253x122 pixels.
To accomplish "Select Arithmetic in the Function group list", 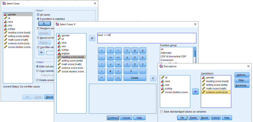I will pyautogui.click(x=166, y=53).
